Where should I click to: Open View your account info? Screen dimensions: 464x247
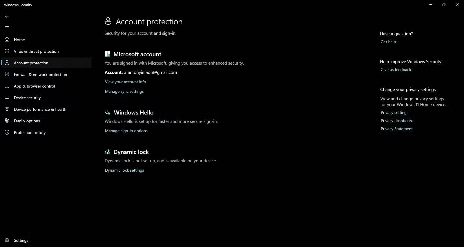(125, 82)
